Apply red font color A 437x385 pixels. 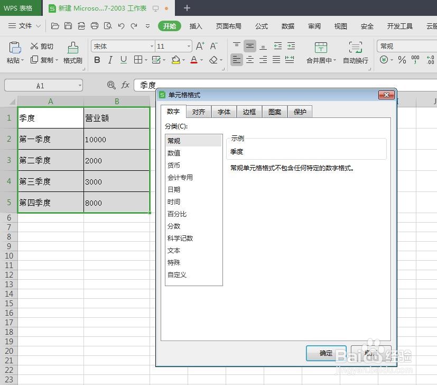coord(194,60)
